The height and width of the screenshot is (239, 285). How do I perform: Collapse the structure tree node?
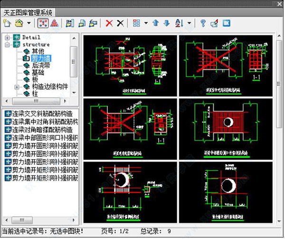[8, 44]
